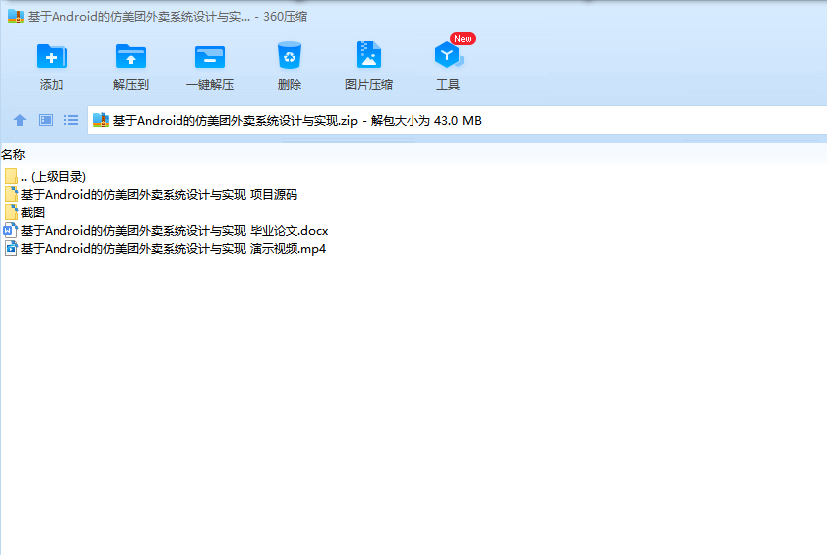Select the 截图 folder icon

point(11,212)
